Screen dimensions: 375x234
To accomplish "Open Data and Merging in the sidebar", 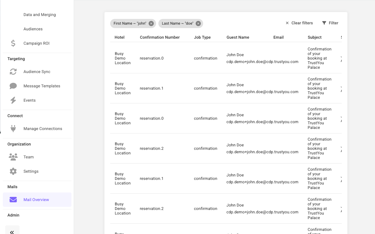I will pos(40,15).
